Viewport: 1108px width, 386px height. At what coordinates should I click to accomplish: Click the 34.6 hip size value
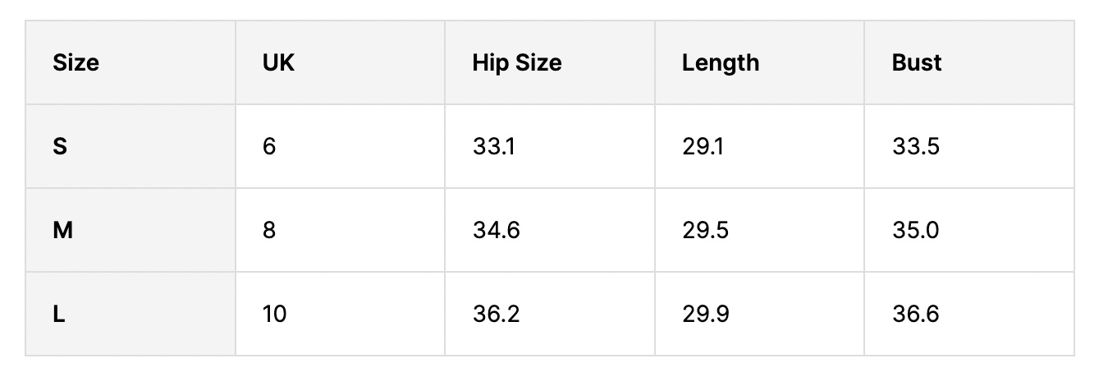coord(496,231)
